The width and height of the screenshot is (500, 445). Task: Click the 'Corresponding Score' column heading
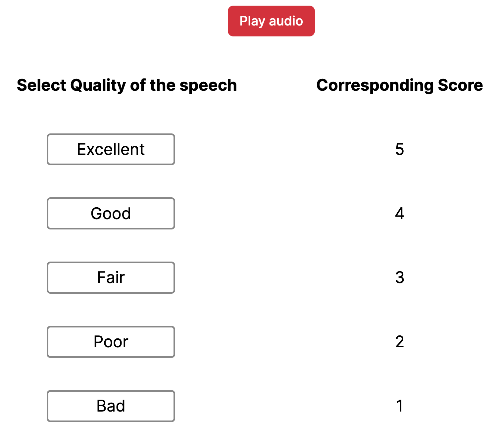coord(399,85)
